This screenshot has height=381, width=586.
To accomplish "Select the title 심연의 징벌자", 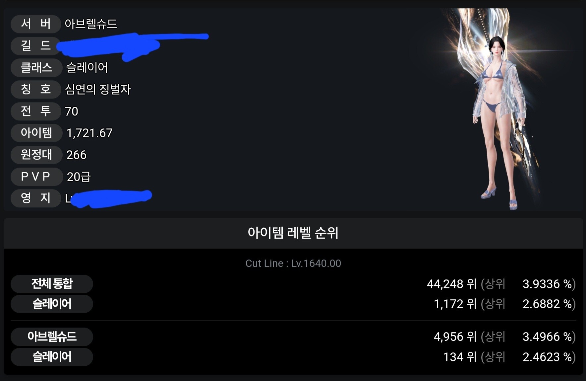I will 98,89.
